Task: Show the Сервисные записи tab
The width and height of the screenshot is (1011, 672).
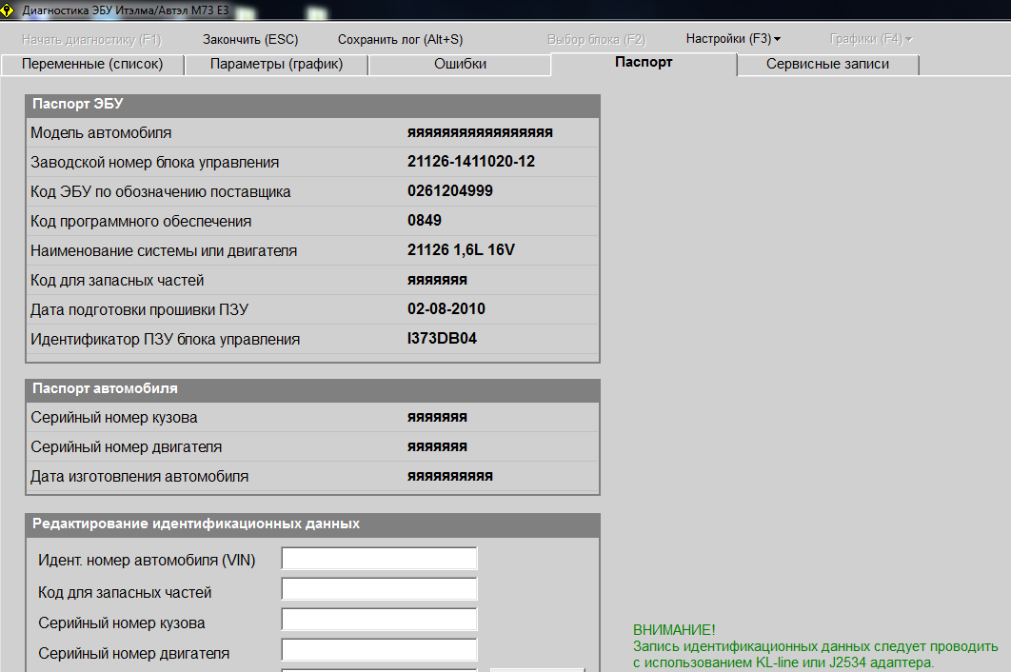Action: pyautogui.click(x=827, y=64)
